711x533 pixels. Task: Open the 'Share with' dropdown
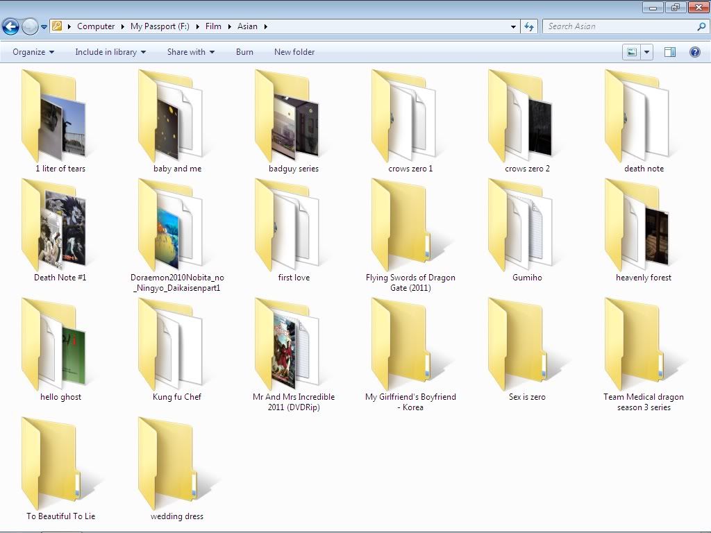190,52
